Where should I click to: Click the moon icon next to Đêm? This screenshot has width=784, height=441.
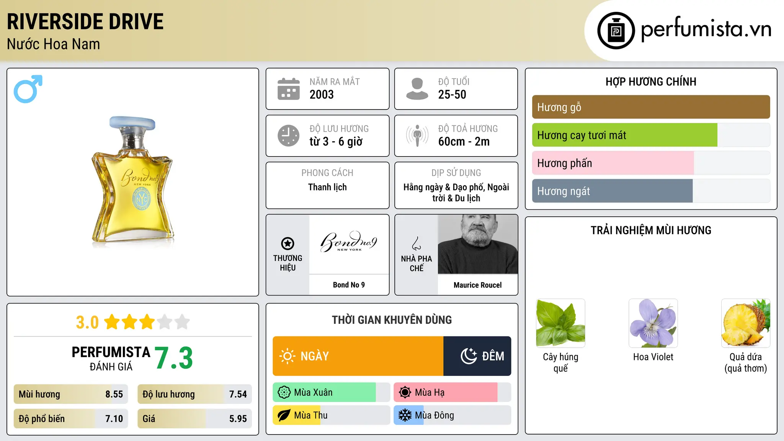[x=469, y=356]
